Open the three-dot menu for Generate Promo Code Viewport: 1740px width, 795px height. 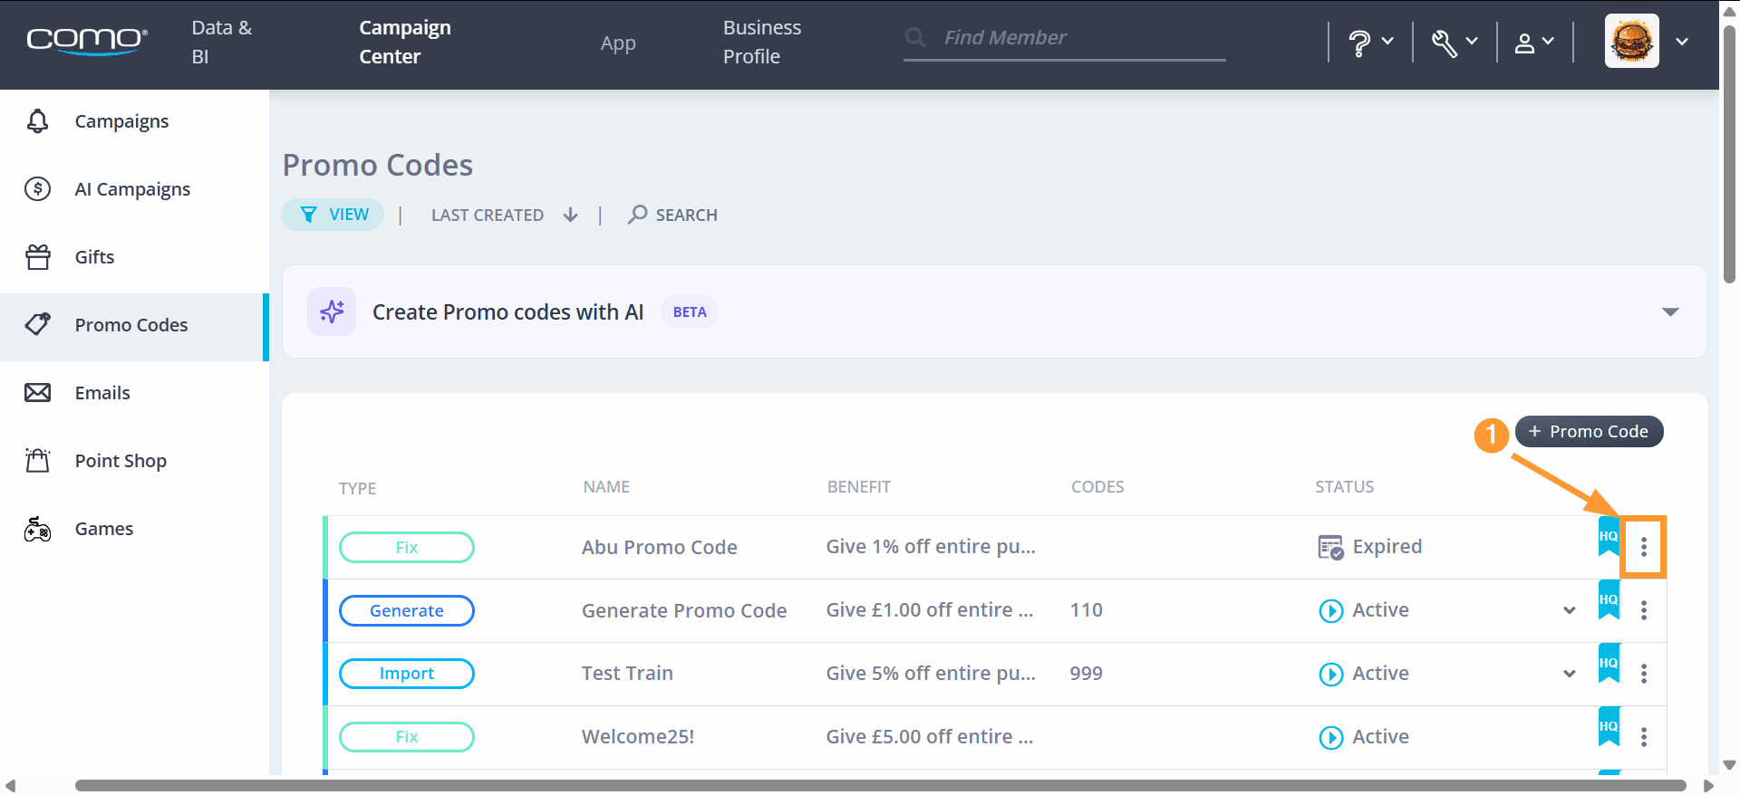[1643, 610]
